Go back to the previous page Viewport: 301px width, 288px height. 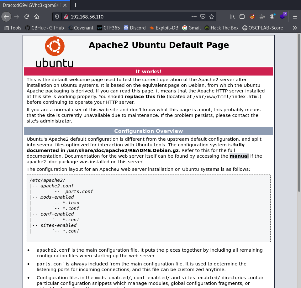click(6, 17)
